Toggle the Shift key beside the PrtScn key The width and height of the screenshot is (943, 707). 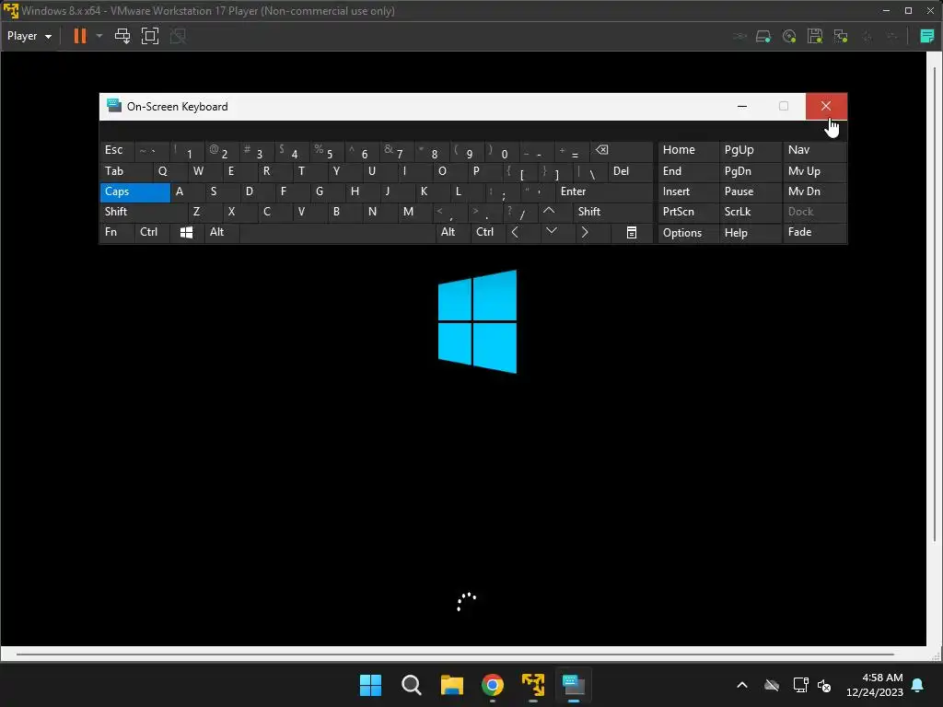pyautogui.click(x=612, y=212)
